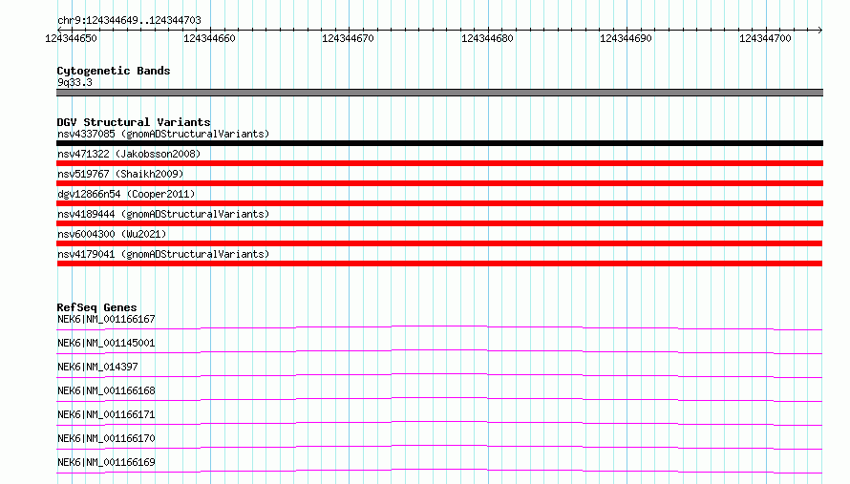Select NEK6|NM_014397 transcript label
This screenshot has height=484, width=850.
pos(97,367)
